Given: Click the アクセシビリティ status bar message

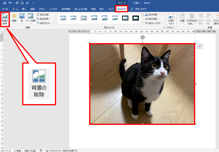Looking at the screenshot, I should (61, 150).
